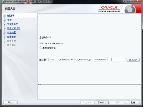Select the 'Create a new domain' radio button
Screen dimensions: 143x107
pos(41,43)
